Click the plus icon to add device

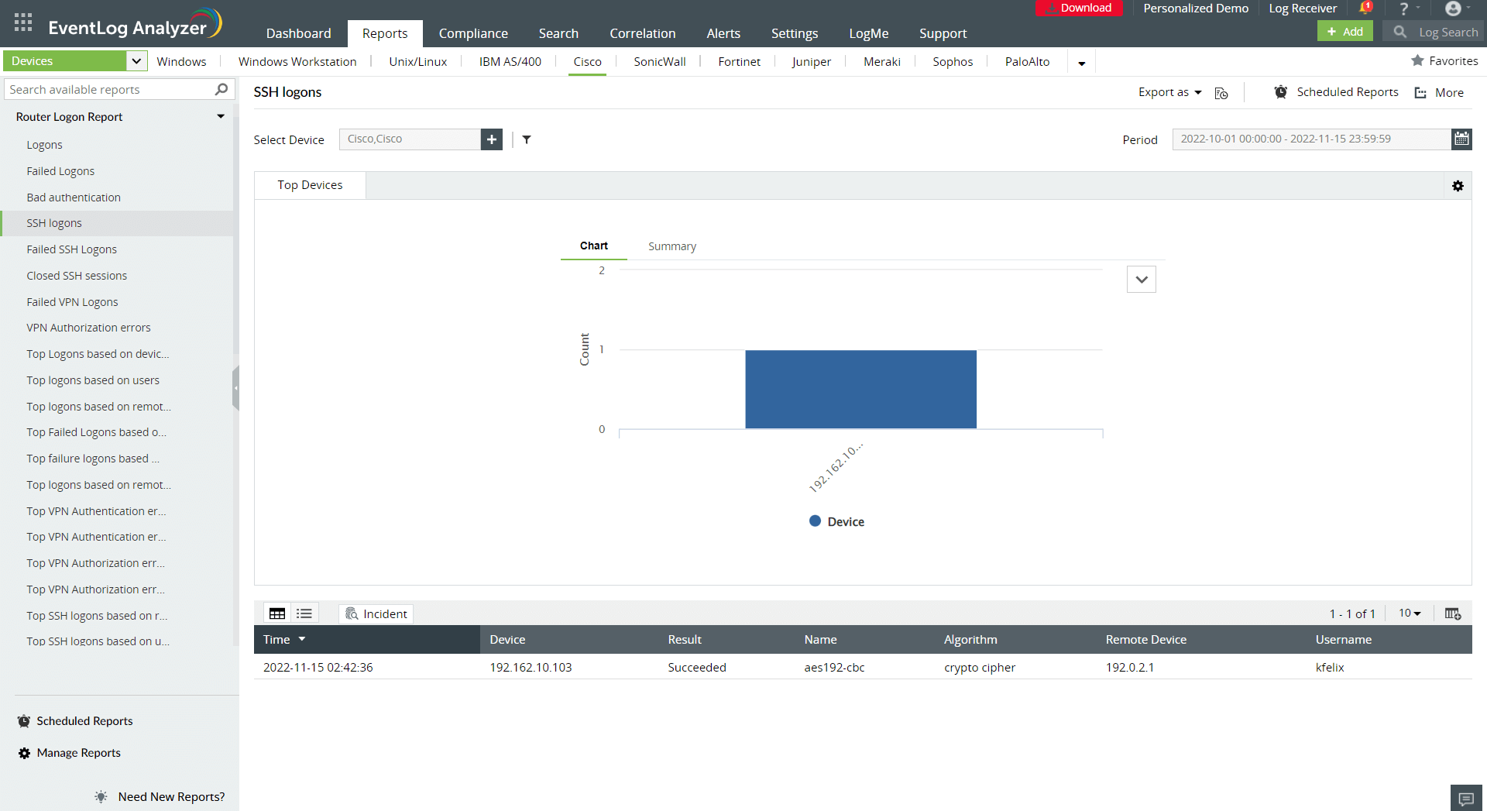(492, 139)
